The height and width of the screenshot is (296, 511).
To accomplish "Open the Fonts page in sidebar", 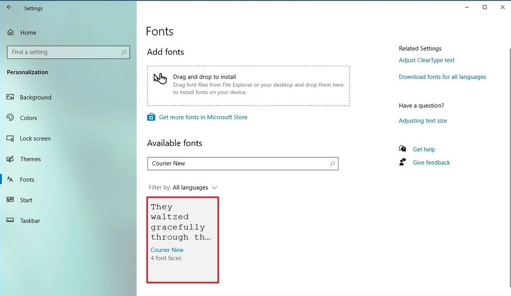I will coord(27,180).
